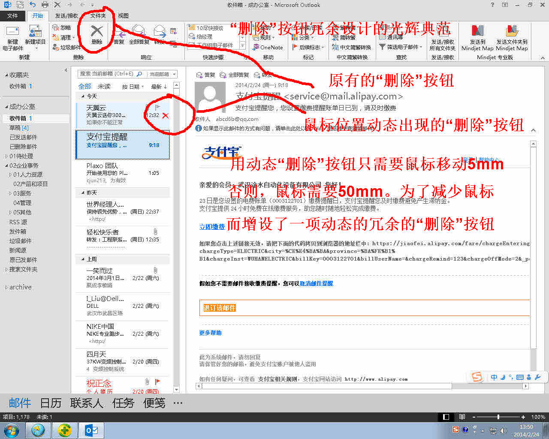Click the 取消邮件提醒 link
Screen dimensions: 549x439
(x=316, y=283)
